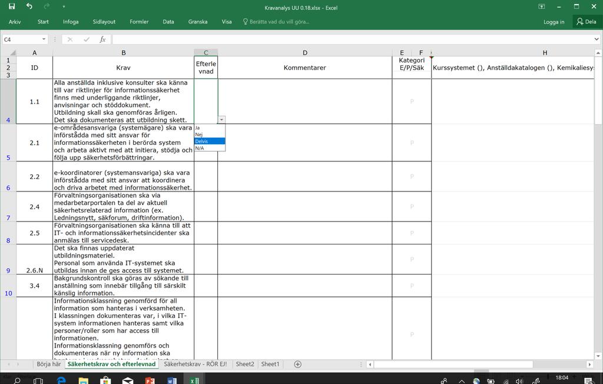Viewport: 603px width, 384px height.
Task: Select row 7 header
Action: [8, 207]
